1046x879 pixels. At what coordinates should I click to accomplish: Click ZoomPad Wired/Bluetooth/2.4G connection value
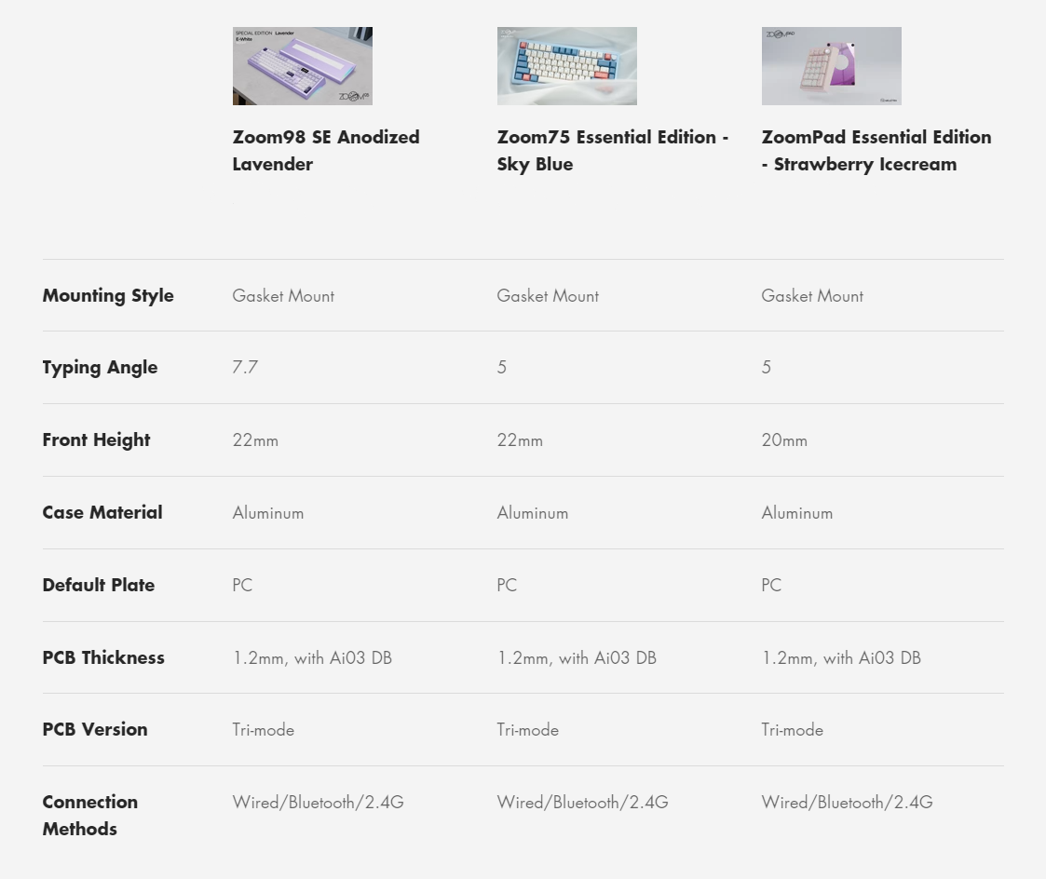pos(848,803)
